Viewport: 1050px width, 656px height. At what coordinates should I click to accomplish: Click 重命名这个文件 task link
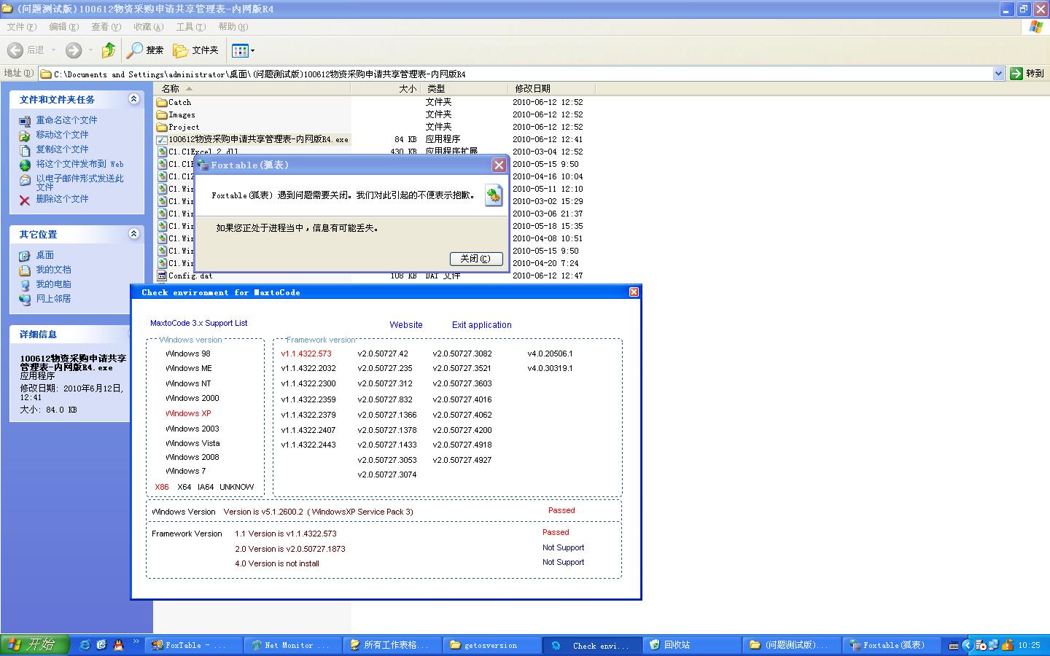point(66,120)
